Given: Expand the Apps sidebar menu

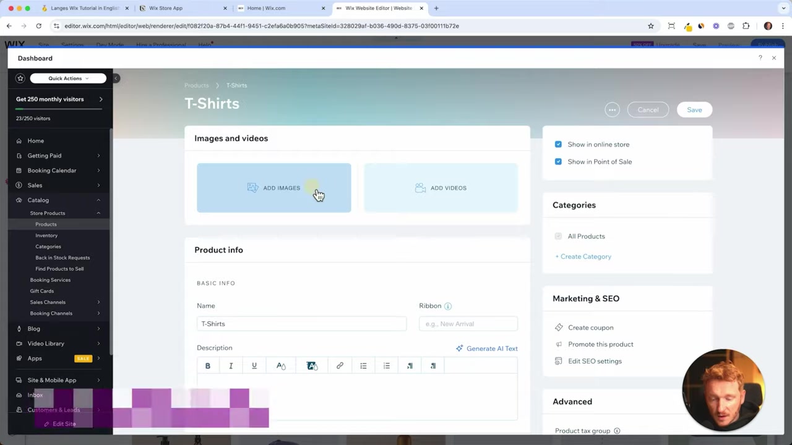Looking at the screenshot, I should pos(98,358).
